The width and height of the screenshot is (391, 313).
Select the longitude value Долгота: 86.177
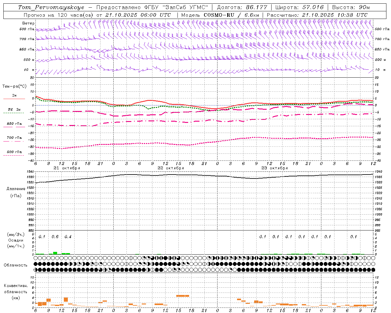242,7
